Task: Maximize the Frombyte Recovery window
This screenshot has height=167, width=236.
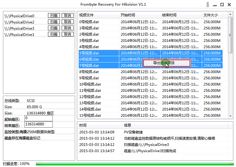Action: pyautogui.click(x=222, y=5)
